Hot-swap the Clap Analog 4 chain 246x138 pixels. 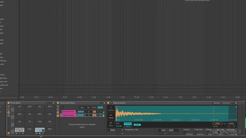[101, 115]
